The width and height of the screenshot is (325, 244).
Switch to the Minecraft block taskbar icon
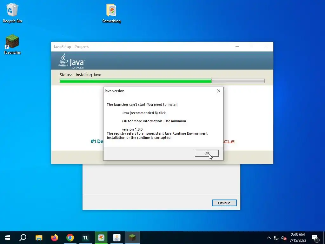pyautogui.click(x=132, y=238)
